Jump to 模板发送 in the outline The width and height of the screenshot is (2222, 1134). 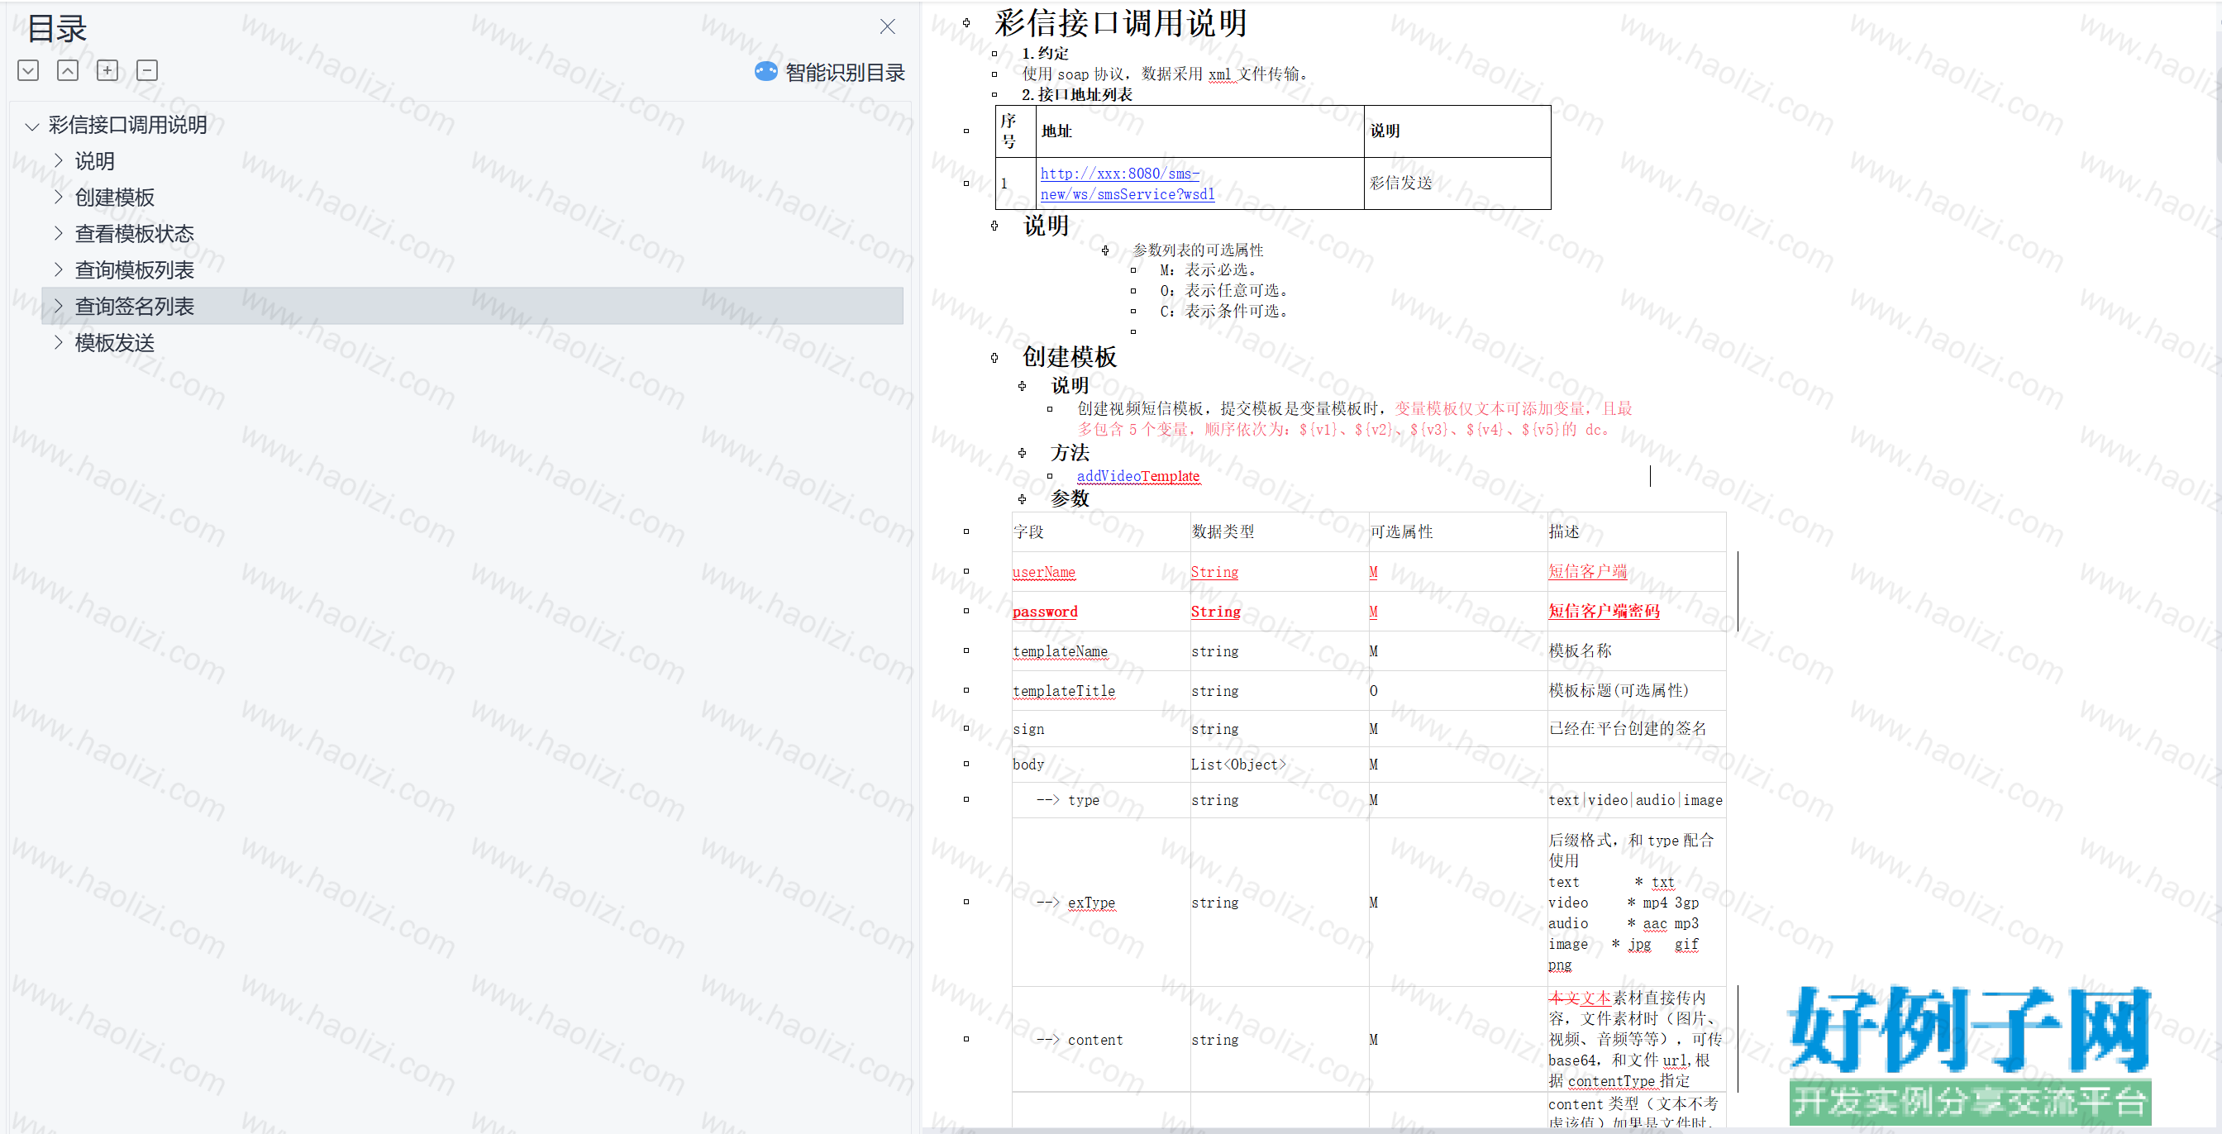pos(115,343)
